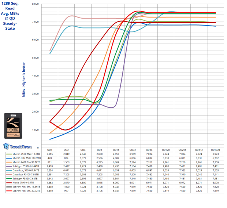Select the Micron 7500 Max 12.8TB legend label

point(26,154)
